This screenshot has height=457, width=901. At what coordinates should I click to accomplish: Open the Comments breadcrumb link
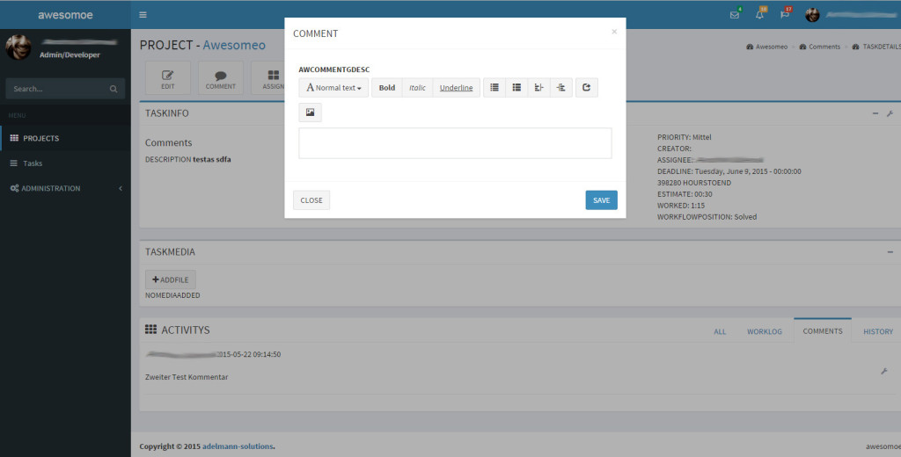click(x=820, y=47)
